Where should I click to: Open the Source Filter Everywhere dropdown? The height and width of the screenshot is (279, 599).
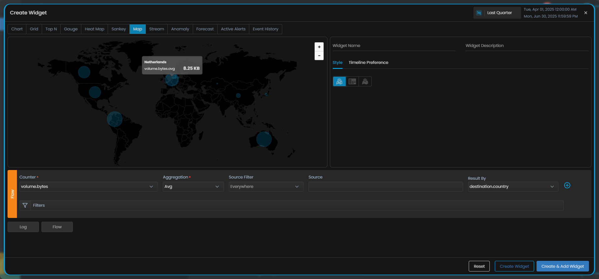pyautogui.click(x=266, y=187)
